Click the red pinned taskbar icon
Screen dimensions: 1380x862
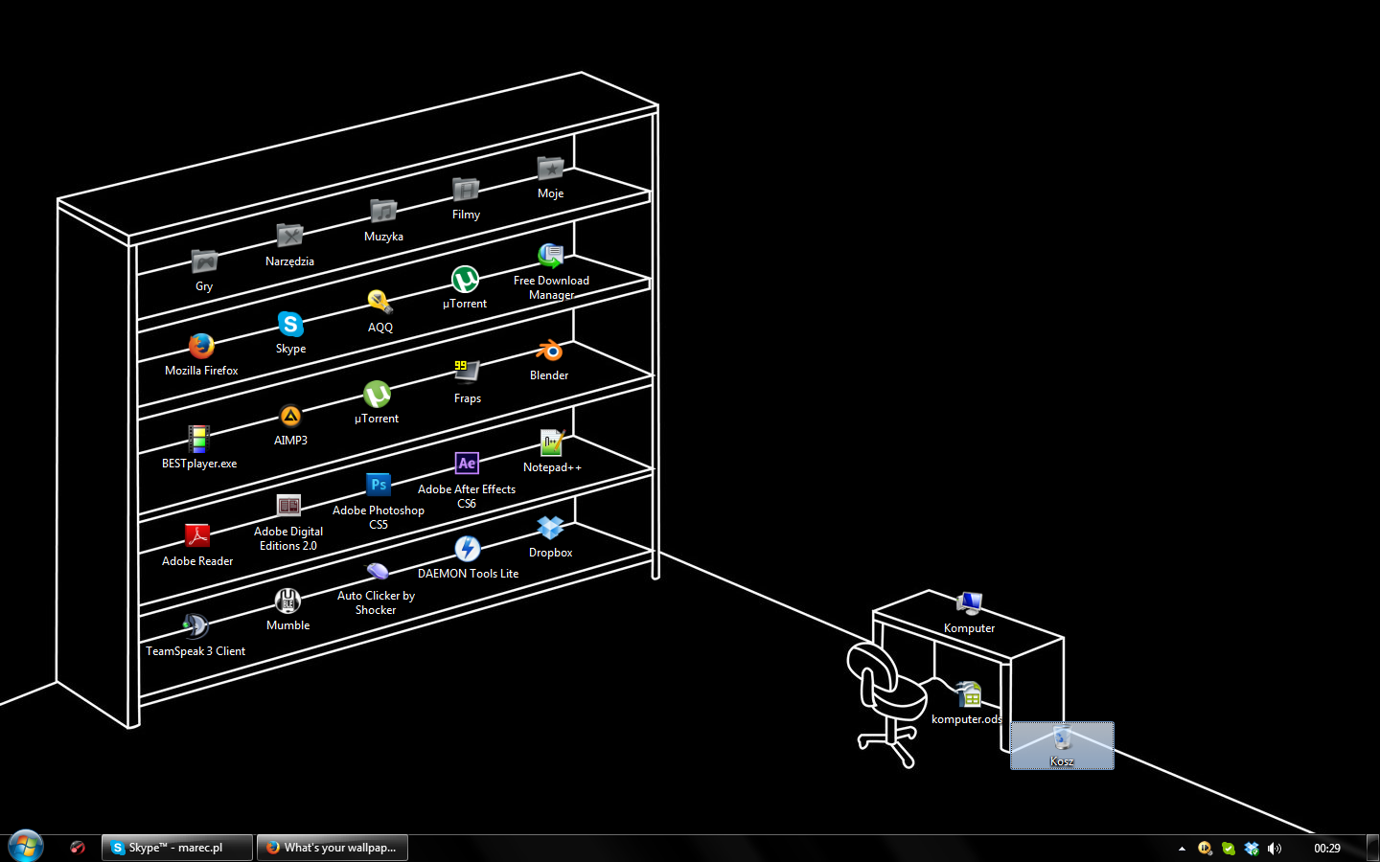78,848
